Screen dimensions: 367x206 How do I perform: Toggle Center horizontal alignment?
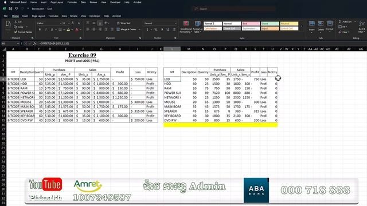[94, 29]
